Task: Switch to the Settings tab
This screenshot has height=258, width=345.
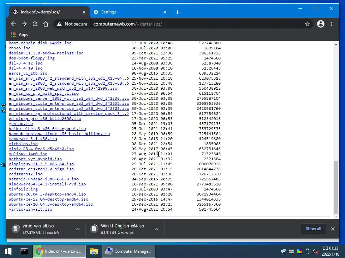Action: click(130, 12)
